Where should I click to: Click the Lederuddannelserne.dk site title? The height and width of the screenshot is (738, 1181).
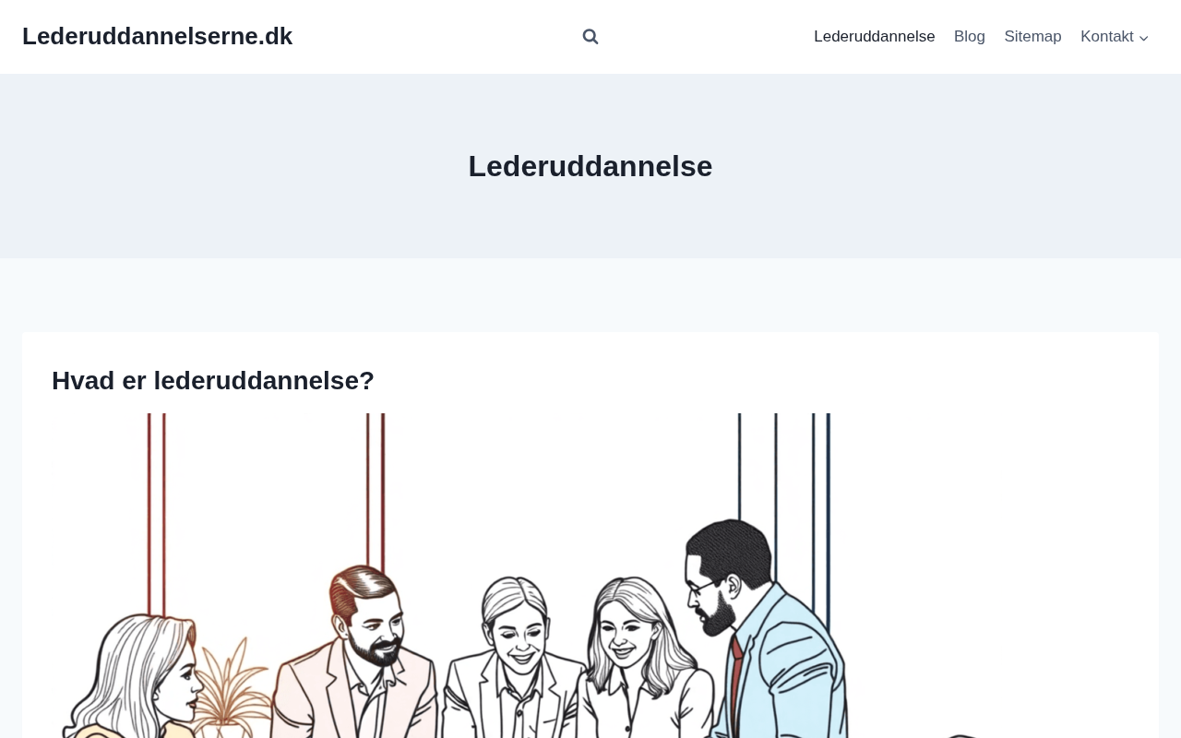[157, 36]
